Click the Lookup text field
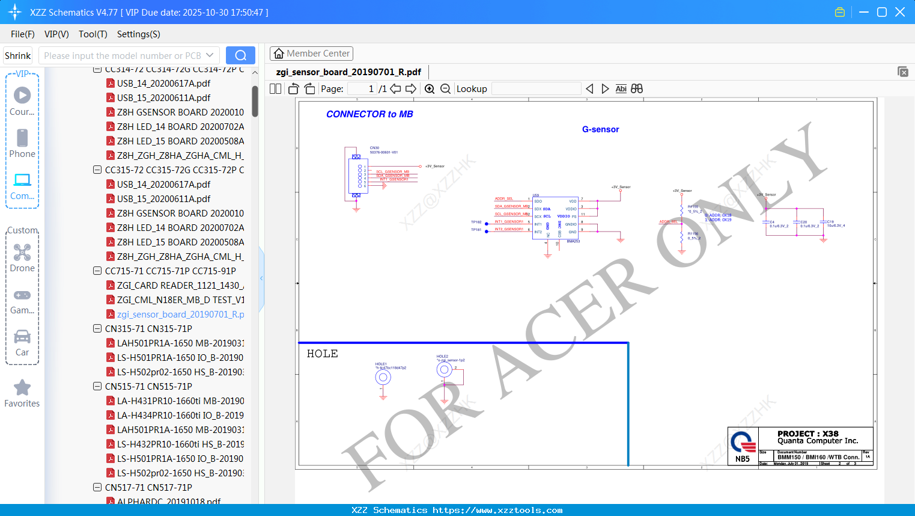Screen dimensions: 915x516 tap(537, 88)
